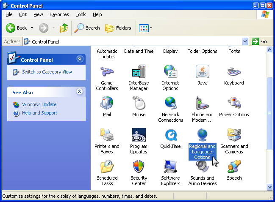Image resolution: width=275 pixels, height=202 pixels.
Task: Click the scrollbar up arrow
Action: point(269,50)
